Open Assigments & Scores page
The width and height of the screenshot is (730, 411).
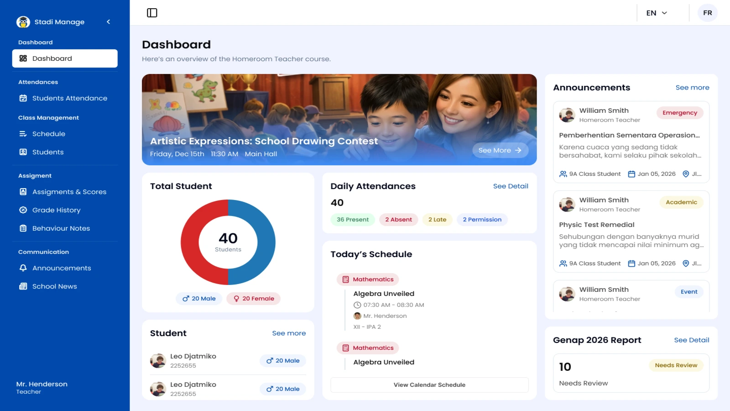(65, 192)
